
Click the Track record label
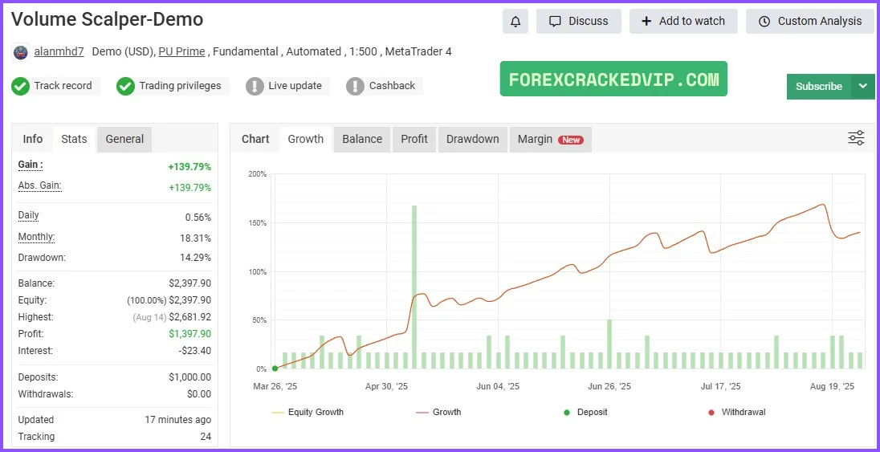pyautogui.click(x=63, y=86)
